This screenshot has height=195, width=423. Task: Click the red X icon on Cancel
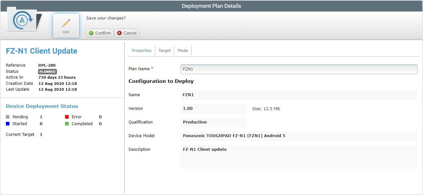point(119,33)
